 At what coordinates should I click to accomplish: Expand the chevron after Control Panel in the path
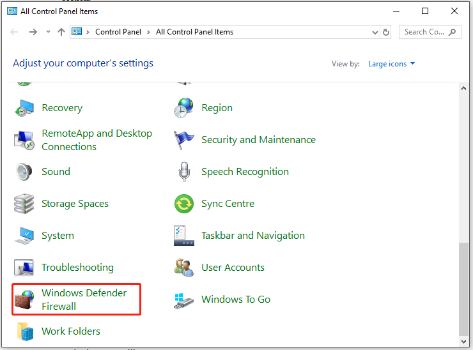[x=148, y=32]
